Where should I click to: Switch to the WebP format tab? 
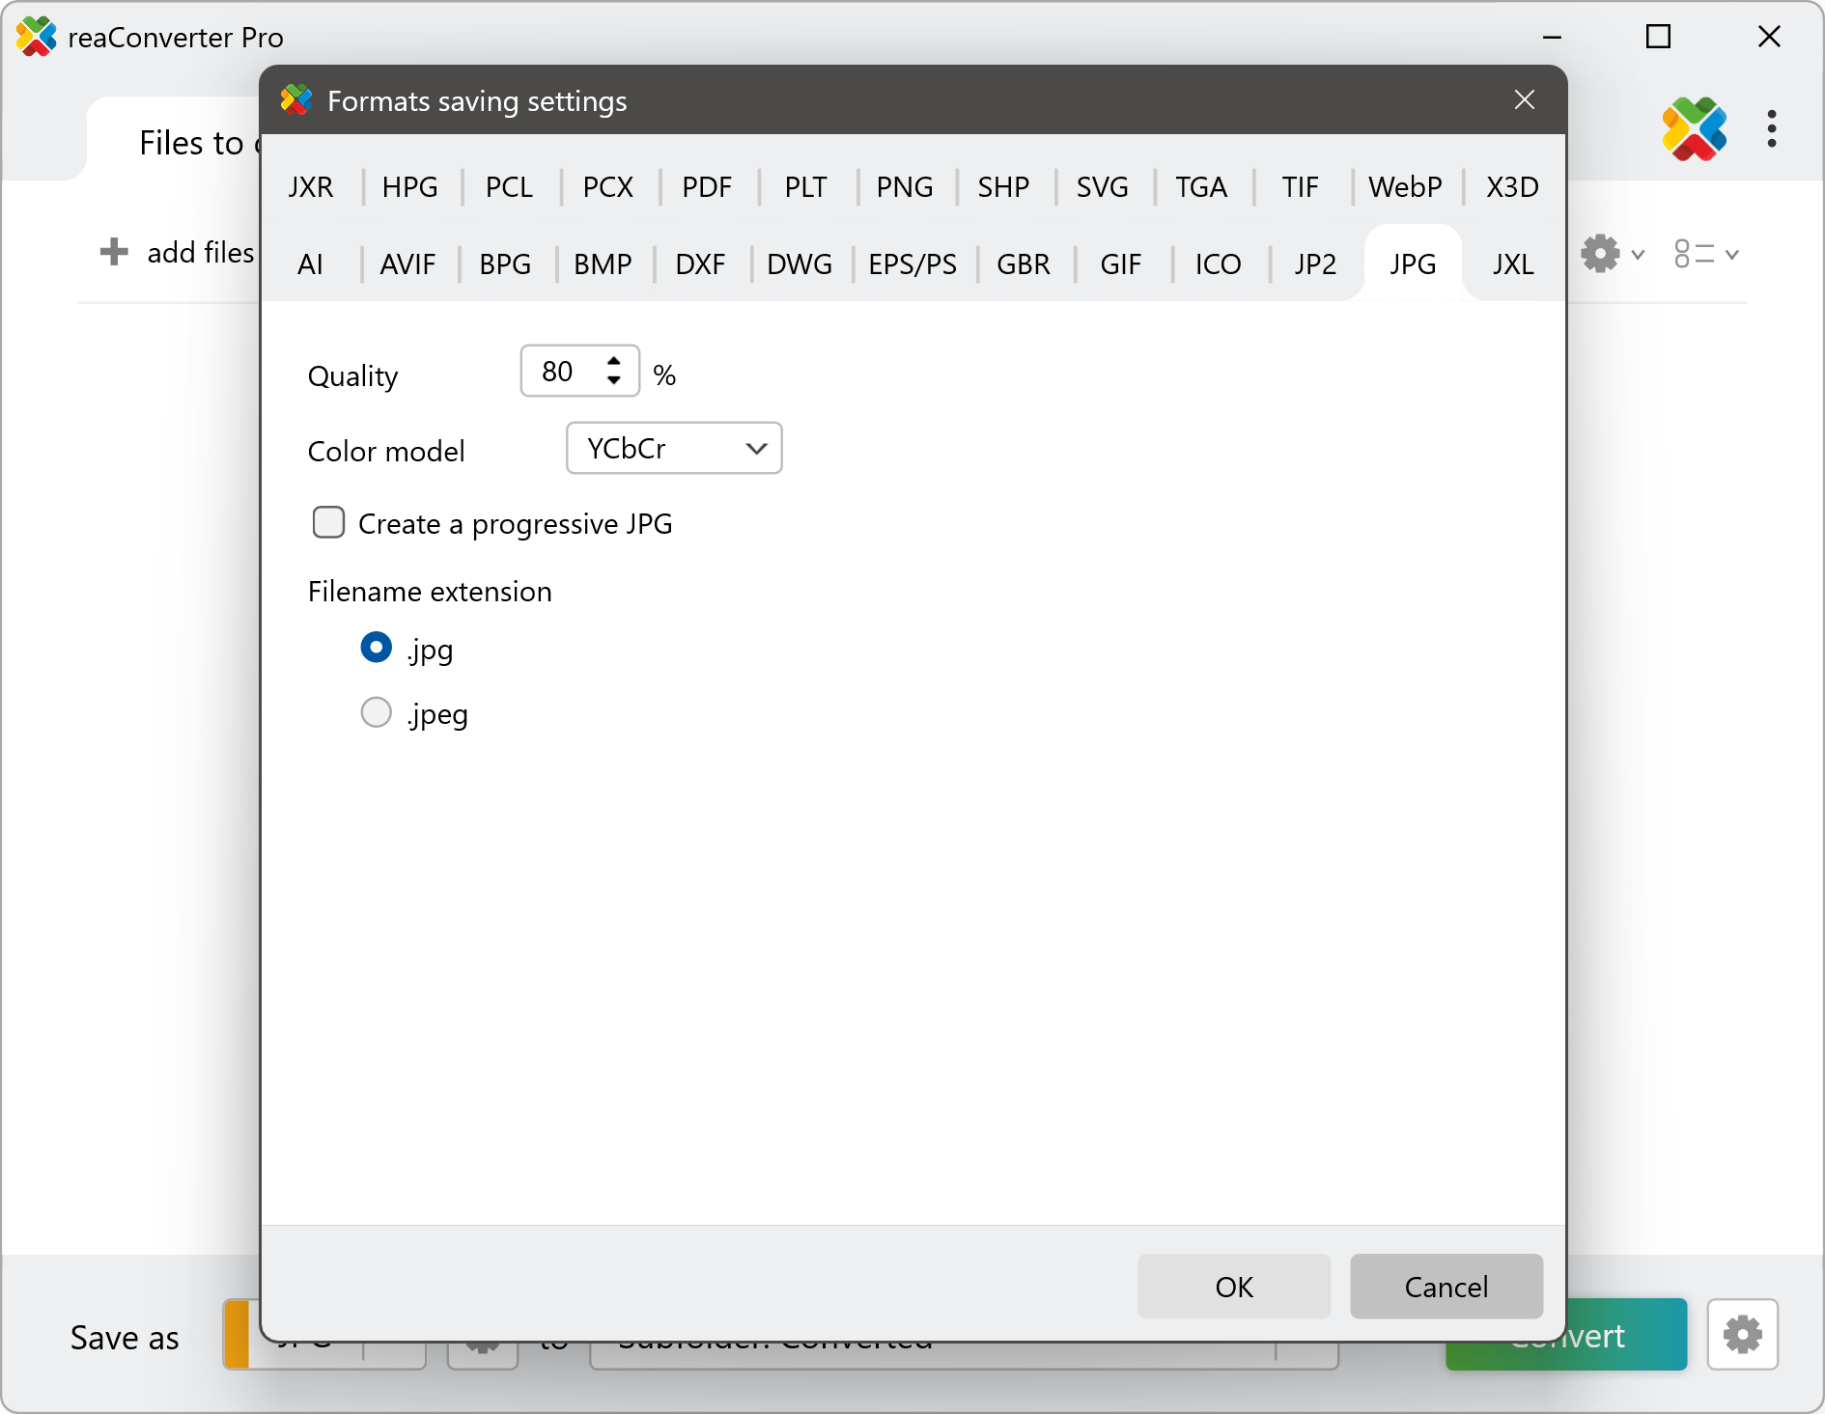(1405, 186)
